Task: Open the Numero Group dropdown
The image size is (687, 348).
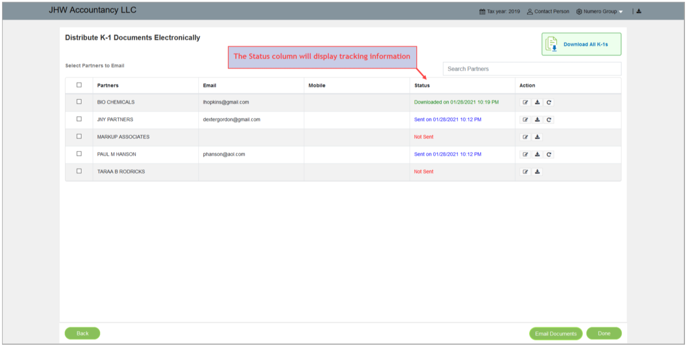Action: [600, 11]
